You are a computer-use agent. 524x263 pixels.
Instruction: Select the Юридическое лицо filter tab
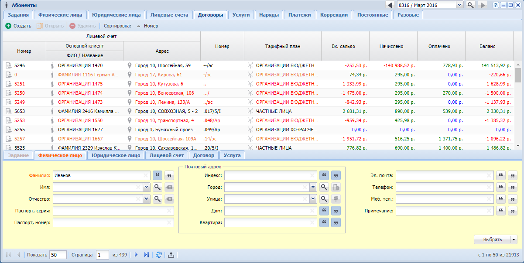coord(116,155)
